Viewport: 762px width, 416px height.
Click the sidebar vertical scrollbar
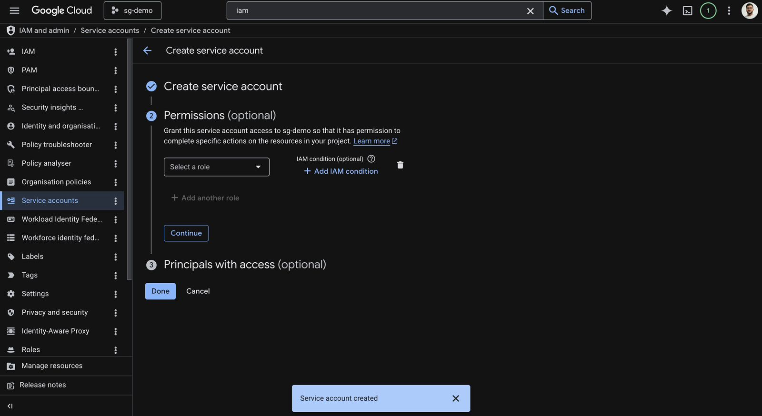click(x=129, y=159)
